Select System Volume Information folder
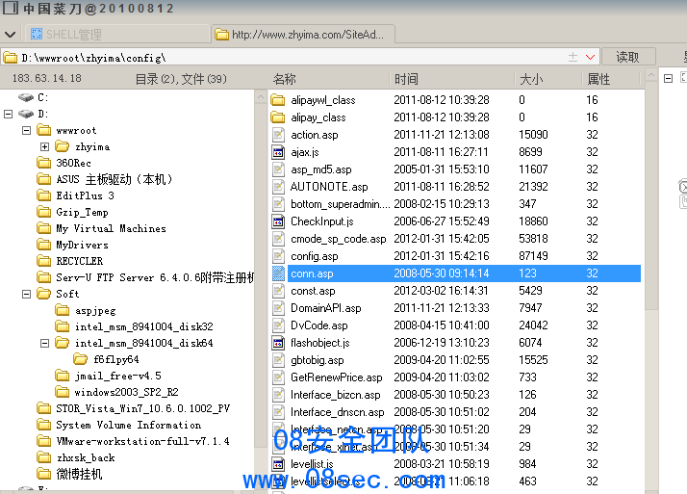 tap(128, 425)
